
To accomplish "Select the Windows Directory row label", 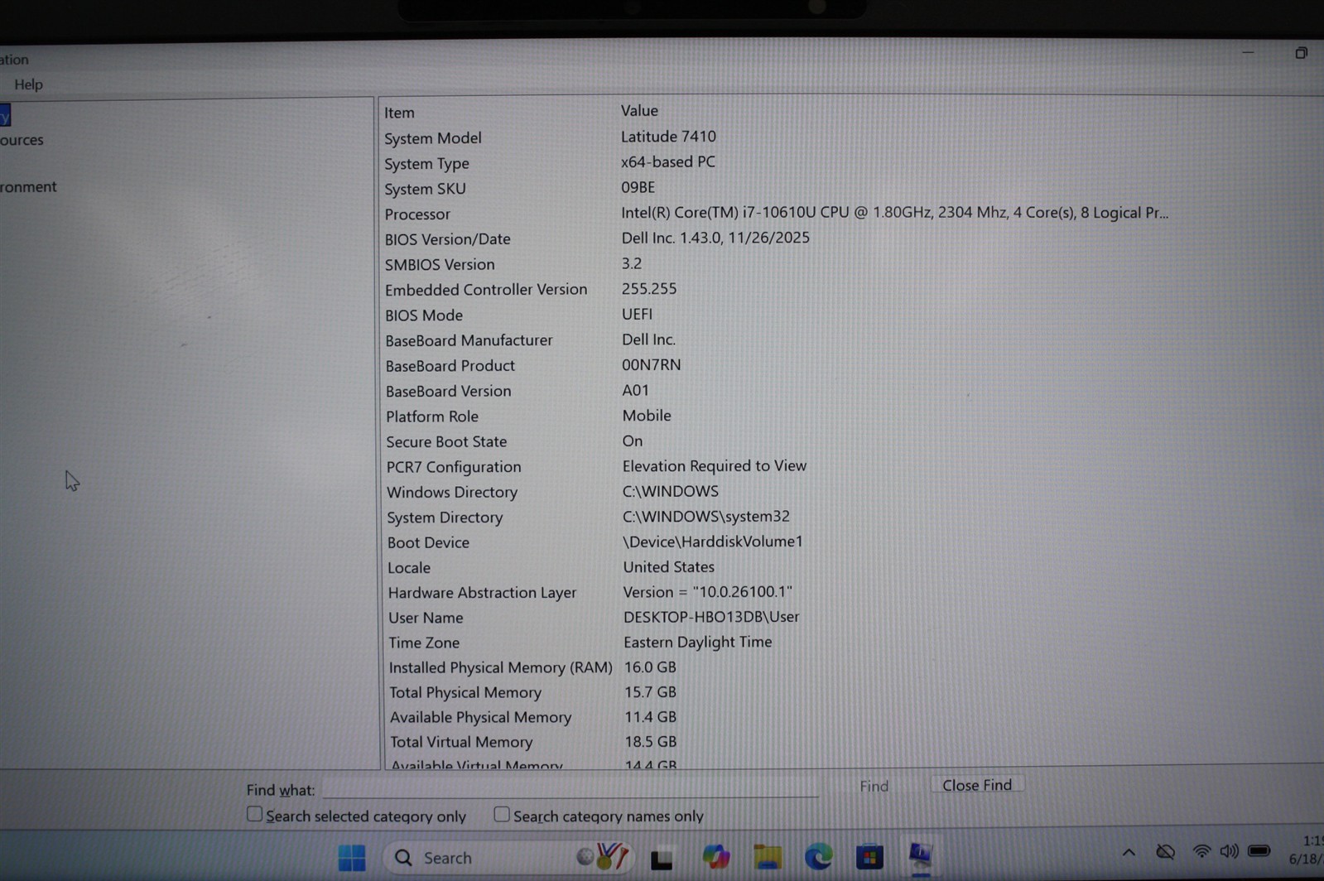I will point(452,493).
